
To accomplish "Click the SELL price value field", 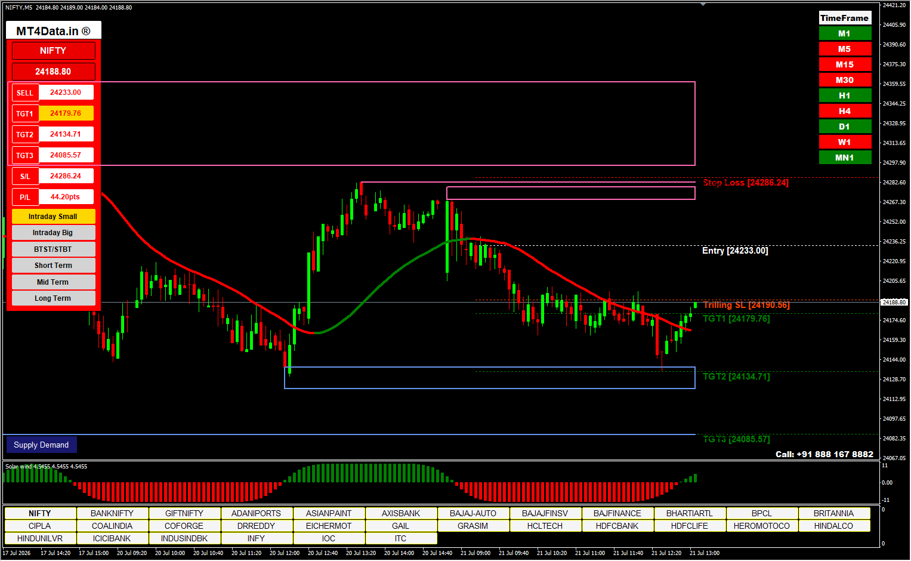I will [x=66, y=93].
